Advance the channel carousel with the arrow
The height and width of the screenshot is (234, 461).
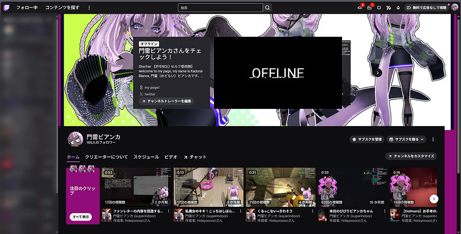tap(378, 73)
